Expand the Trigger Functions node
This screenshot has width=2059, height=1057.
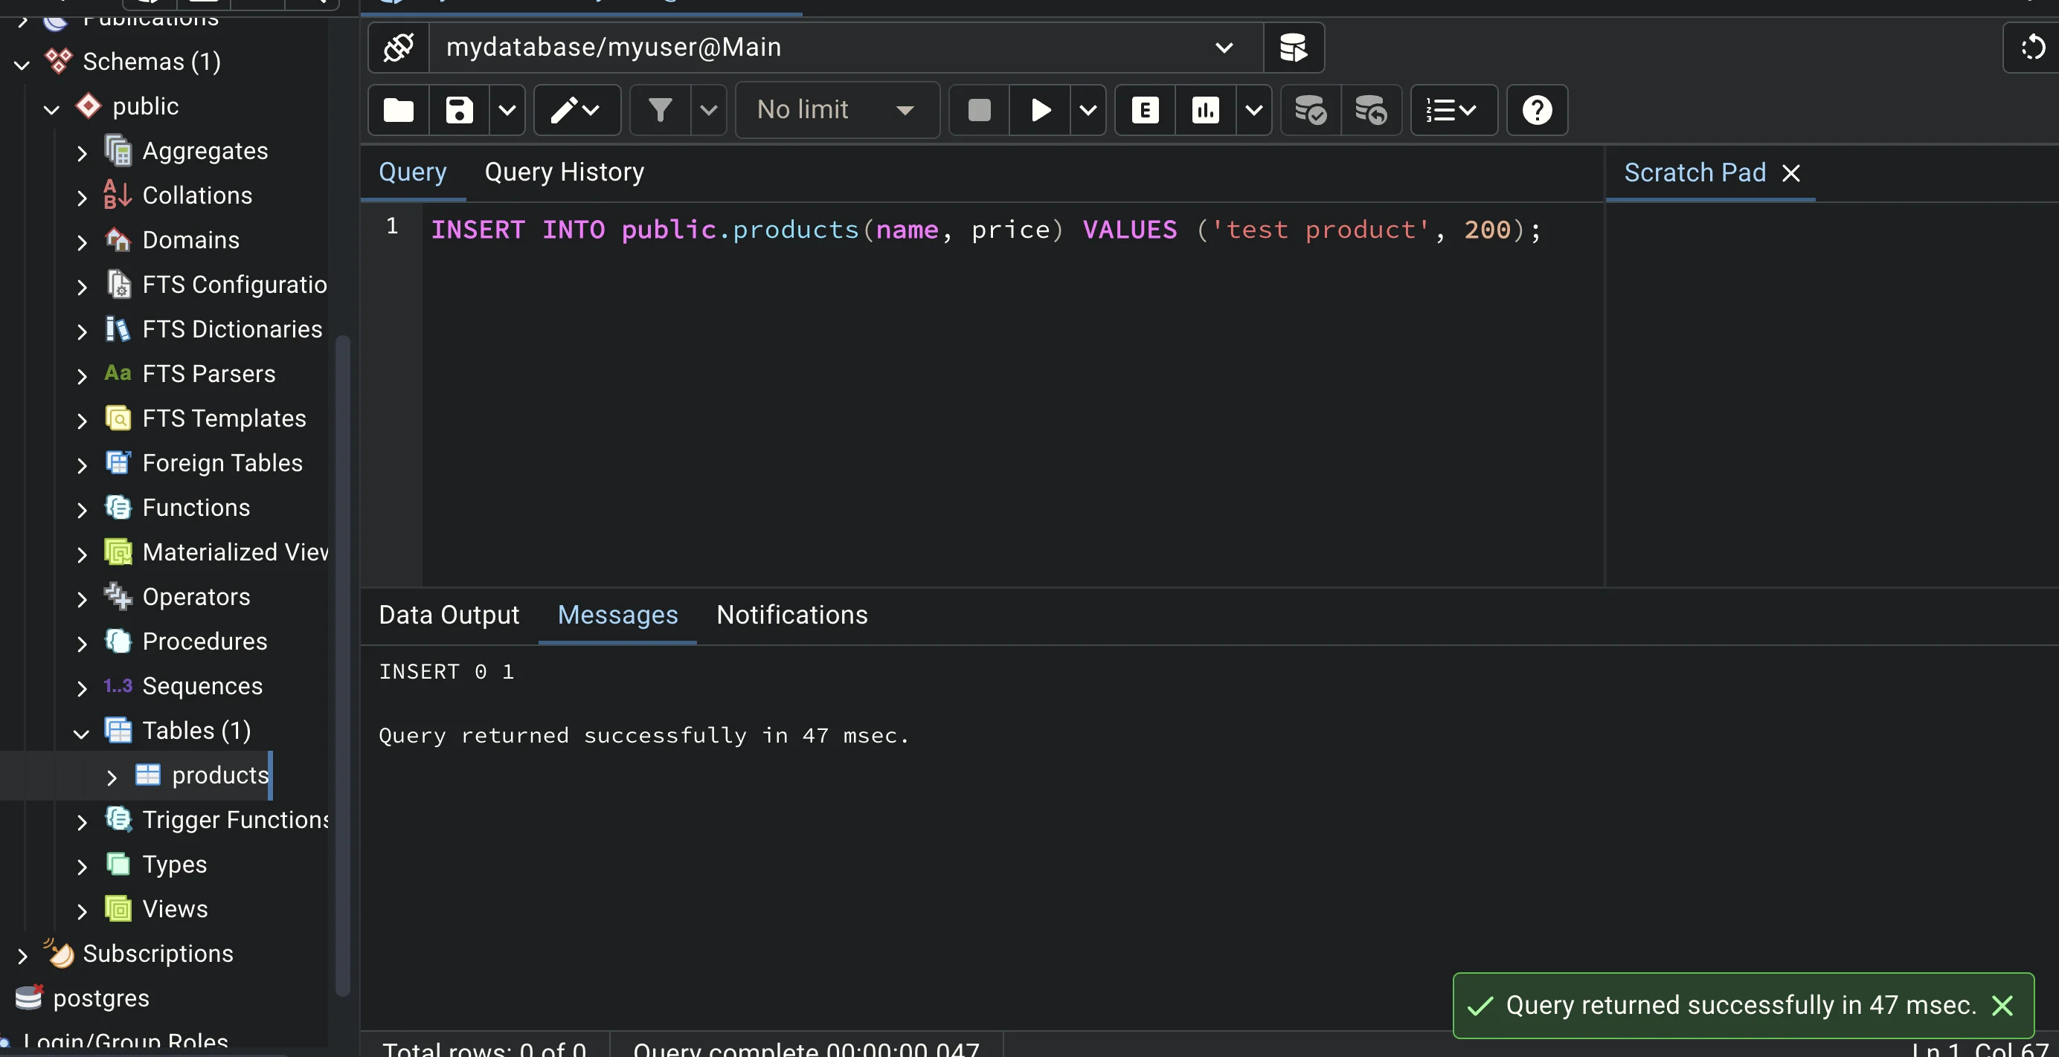tap(82, 821)
